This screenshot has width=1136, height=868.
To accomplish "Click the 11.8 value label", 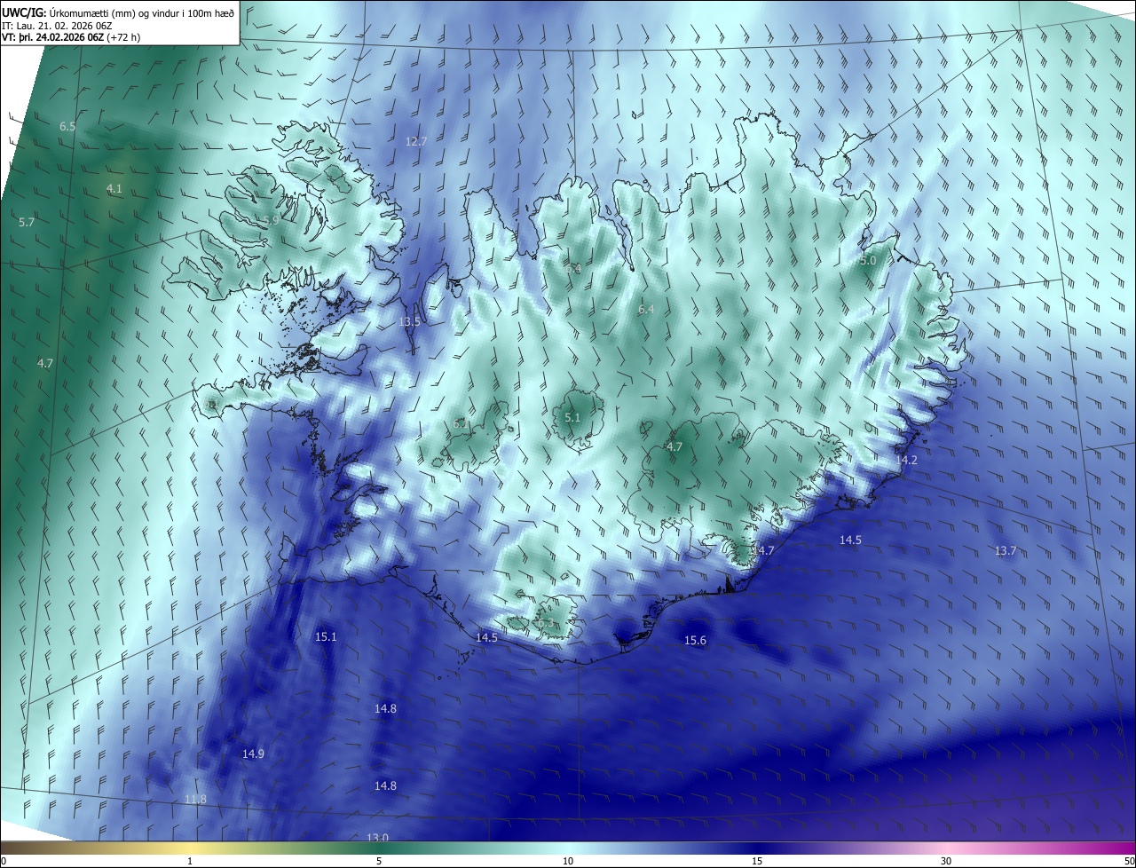I will (x=196, y=799).
